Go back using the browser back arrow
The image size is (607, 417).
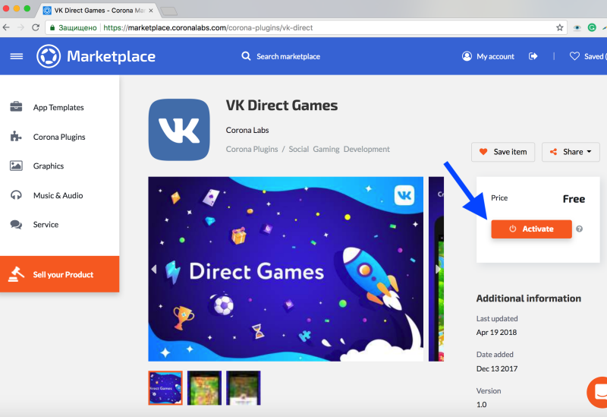tap(6, 27)
